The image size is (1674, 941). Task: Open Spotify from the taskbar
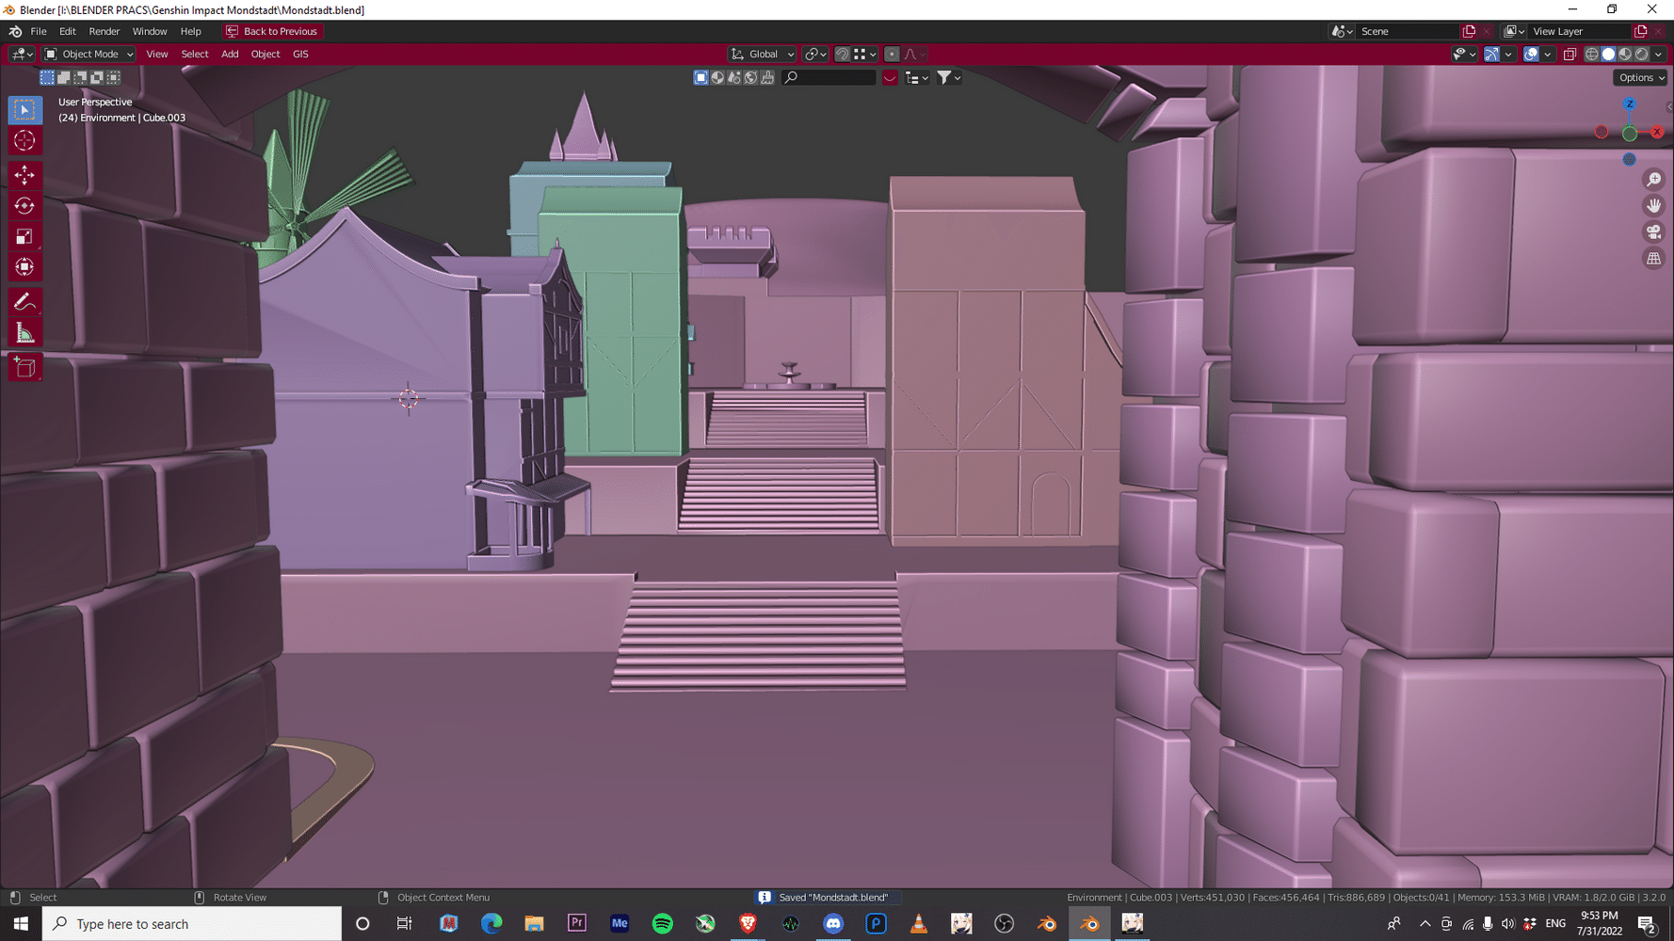point(663,924)
